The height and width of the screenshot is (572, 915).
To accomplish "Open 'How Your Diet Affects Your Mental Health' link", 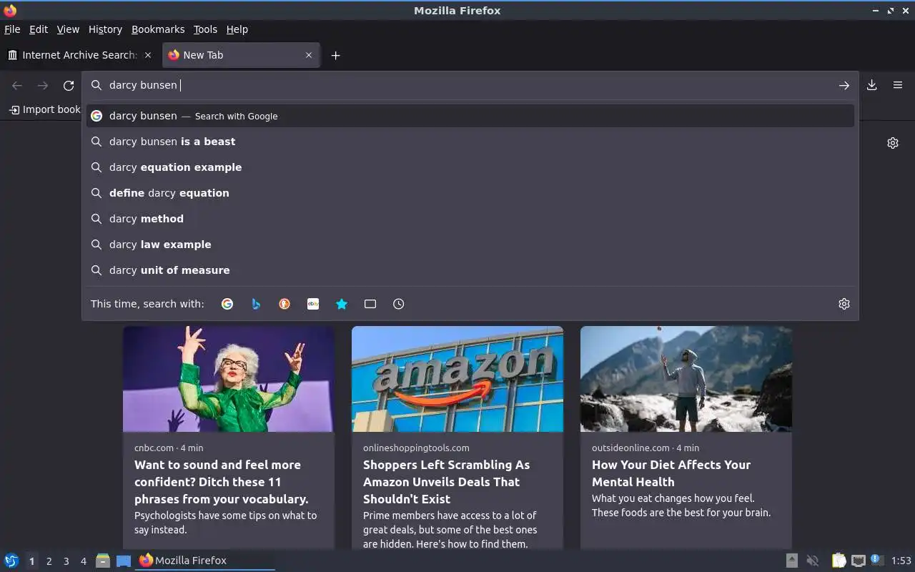I will pos(671,473).
